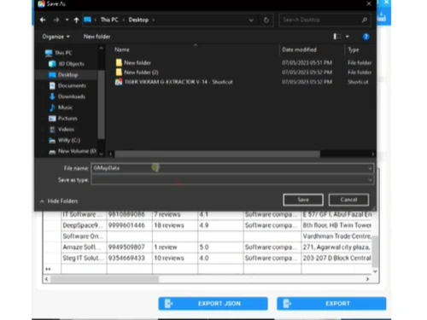Select the New folder (2) icon
The image size is (427, 320).
tap(119, 73)
